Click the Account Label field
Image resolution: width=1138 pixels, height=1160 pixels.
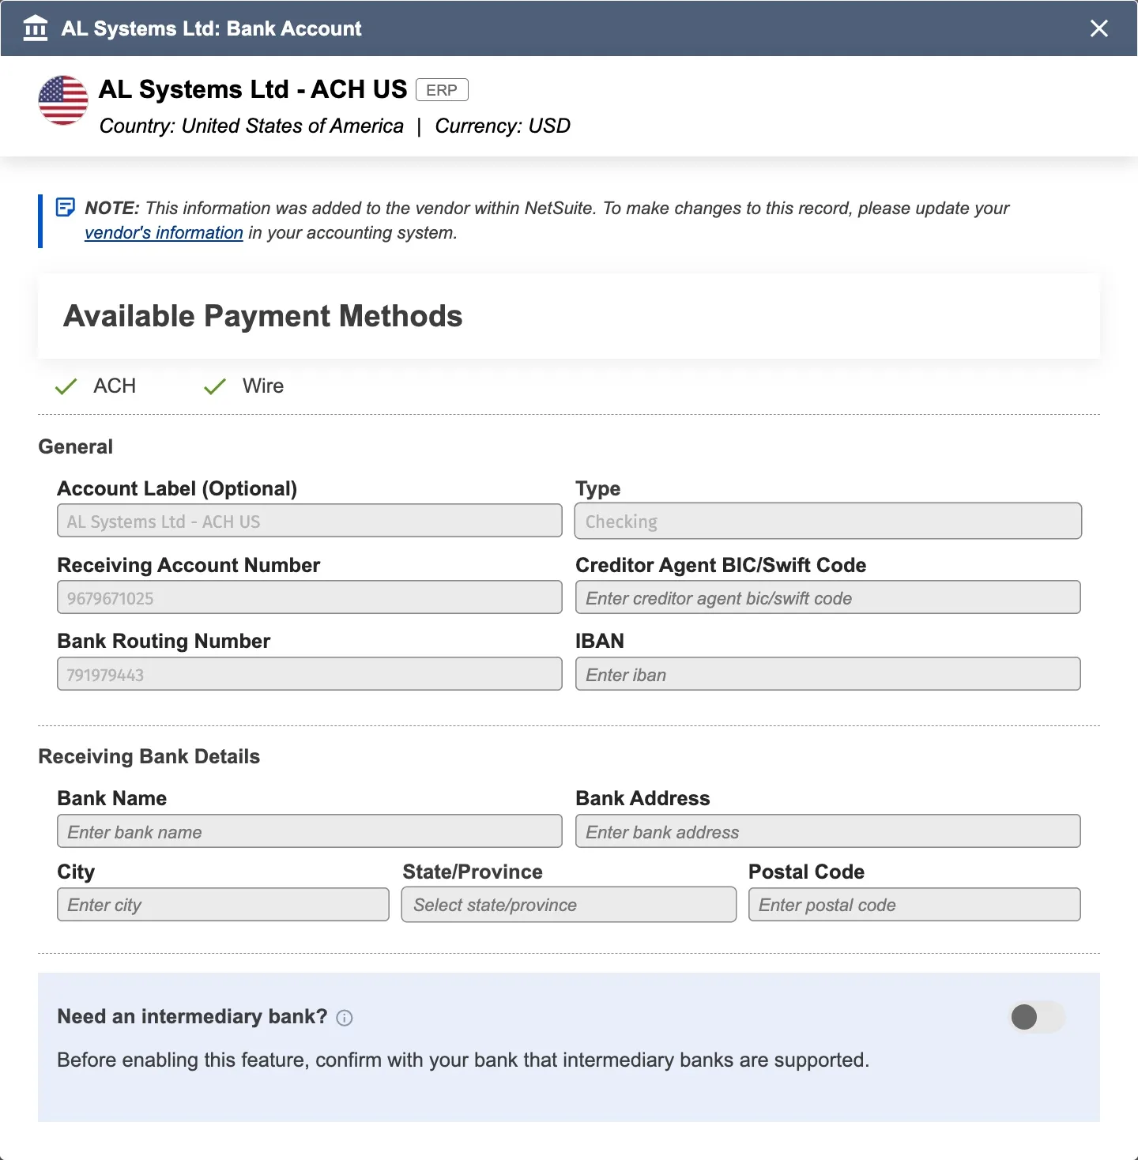[x=310, y=522]
